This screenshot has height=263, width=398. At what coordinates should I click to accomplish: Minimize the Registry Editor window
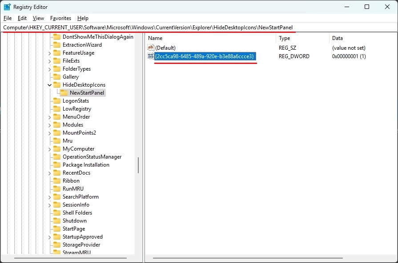coord(347,7)
